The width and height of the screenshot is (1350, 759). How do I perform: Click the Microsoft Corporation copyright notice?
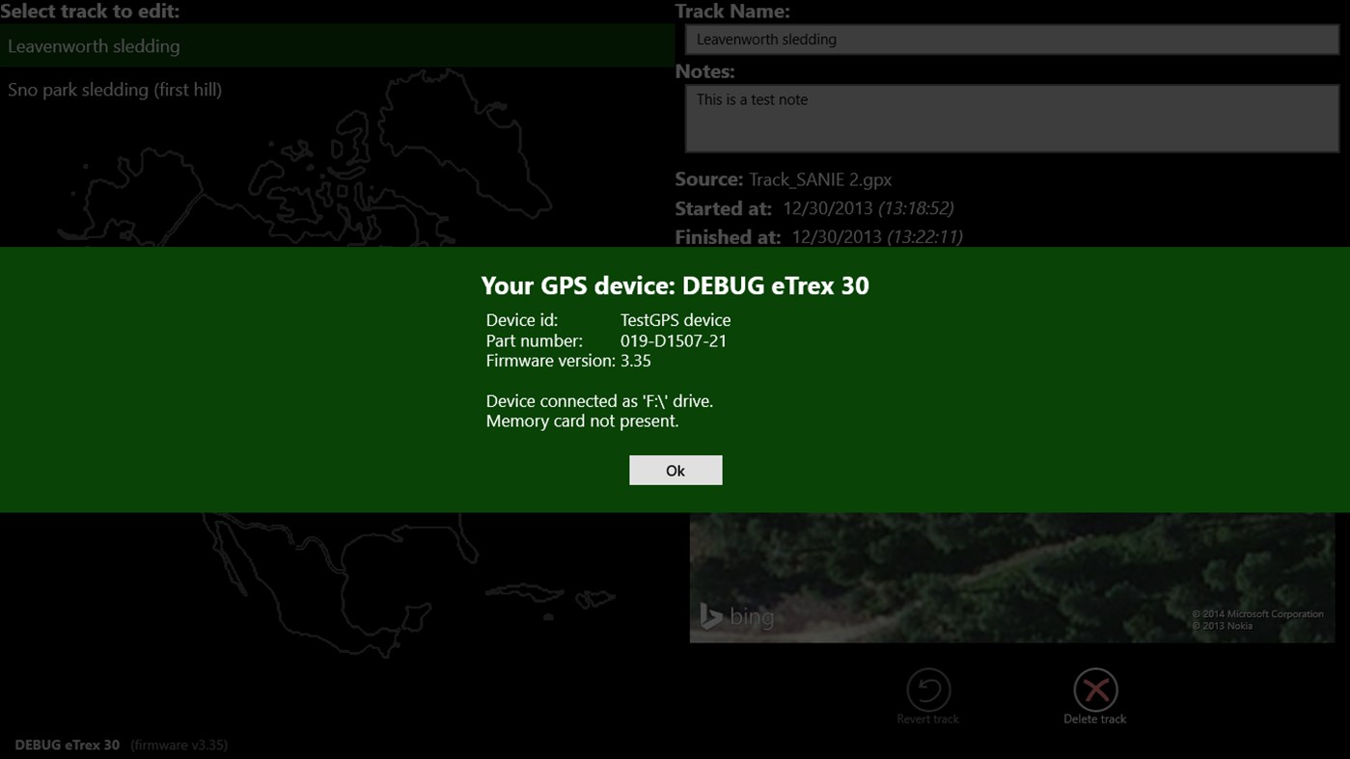1256,613
